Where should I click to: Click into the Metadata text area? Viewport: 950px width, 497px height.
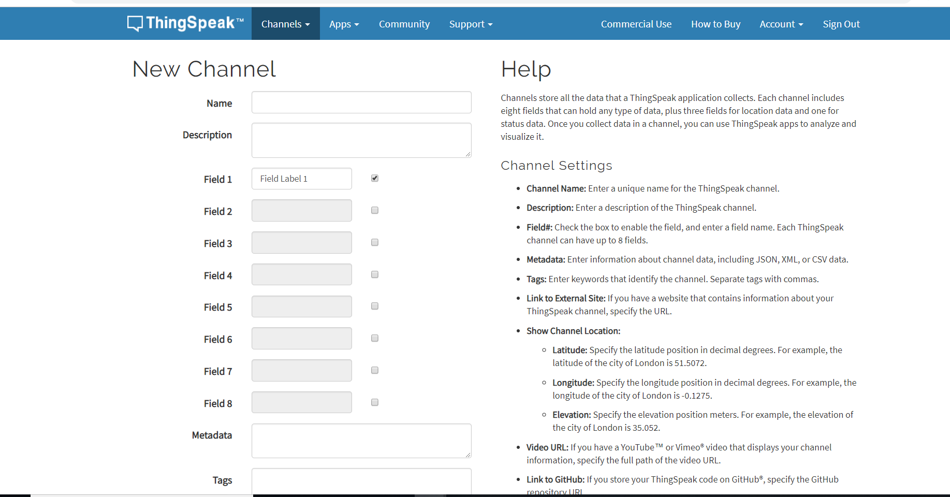(x=361, y=441)
